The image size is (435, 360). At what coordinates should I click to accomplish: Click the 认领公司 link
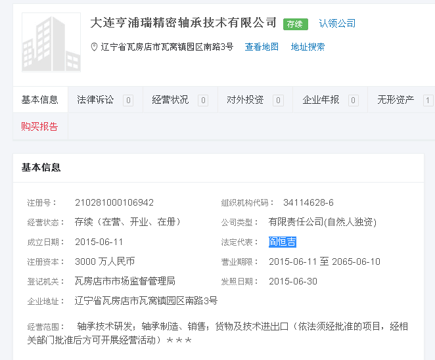coord(337,24)
